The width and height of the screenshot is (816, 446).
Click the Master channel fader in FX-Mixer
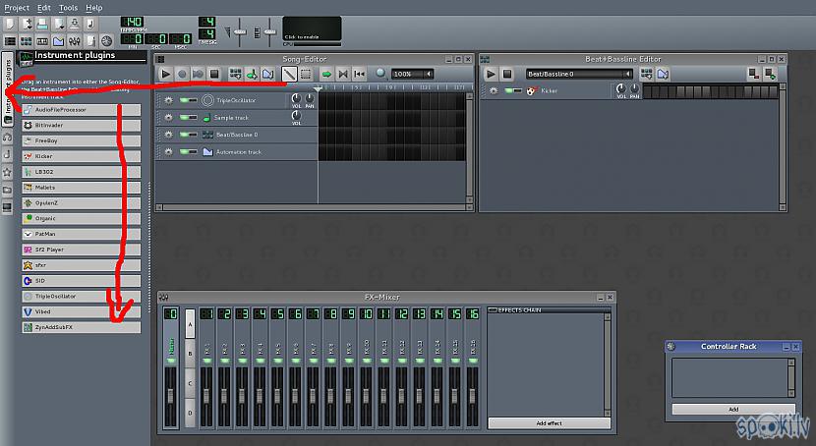(171, 397)
